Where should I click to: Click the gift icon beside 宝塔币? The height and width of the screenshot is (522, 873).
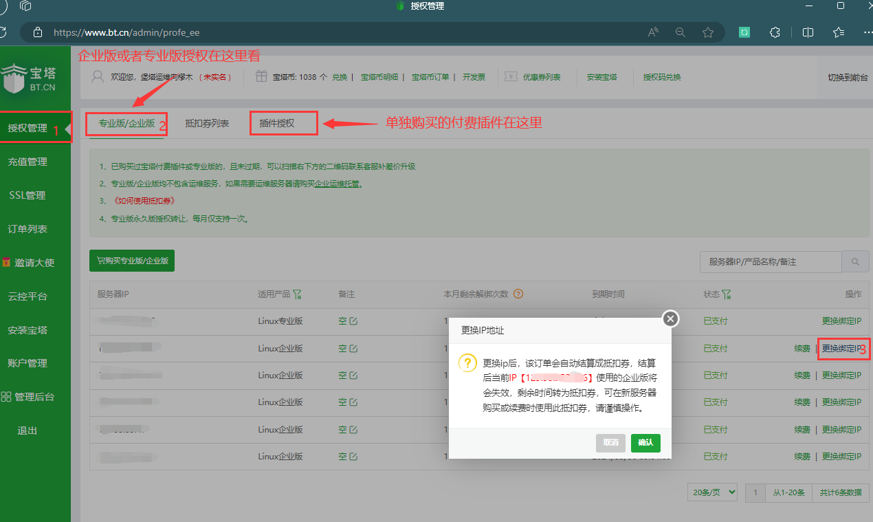click(x=261, y=76)
